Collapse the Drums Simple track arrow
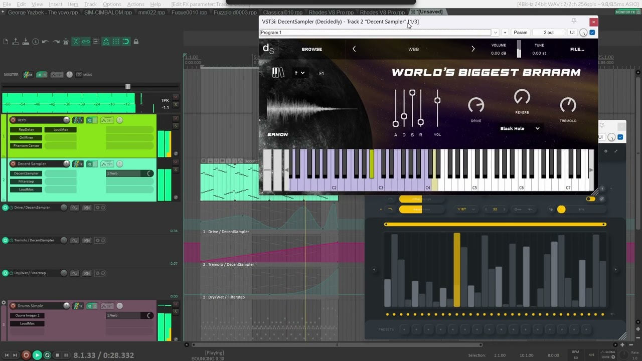 pyautogui.click(x=4, y=303)
